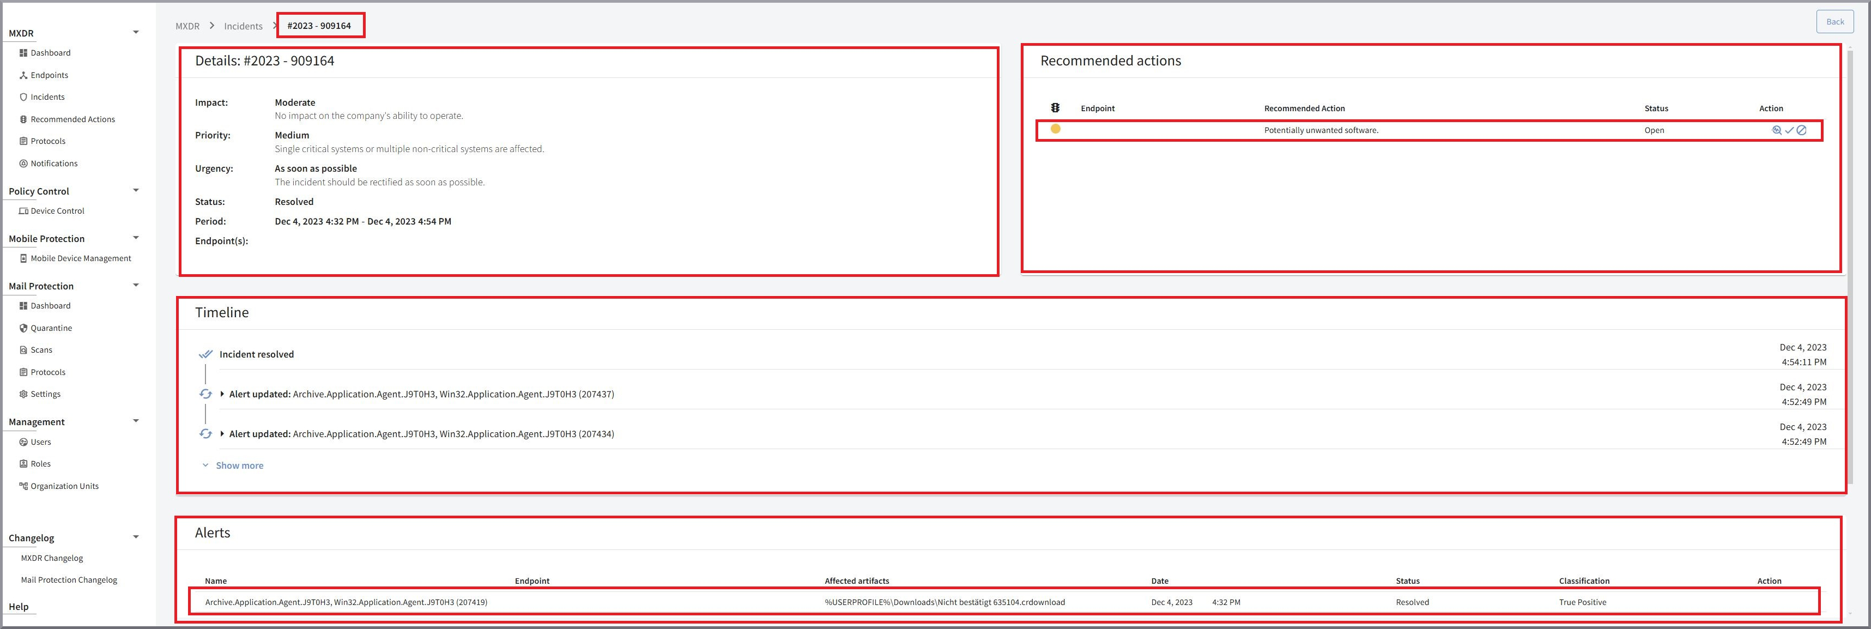Select the Potentially unwanted software row
1871x629 pixels.
pos(1428,131)
